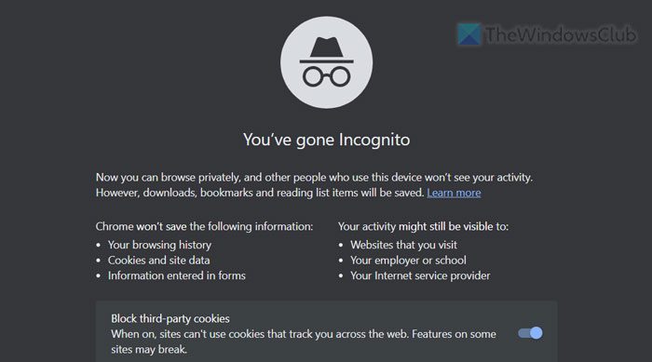Toggle off Block third-party cookies switch
Image resolution: width=652 pixels, height=362 pixels.
pyautogui.click(x=530, y=333)
